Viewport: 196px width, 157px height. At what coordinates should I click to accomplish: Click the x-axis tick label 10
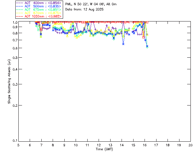(76, 145)
